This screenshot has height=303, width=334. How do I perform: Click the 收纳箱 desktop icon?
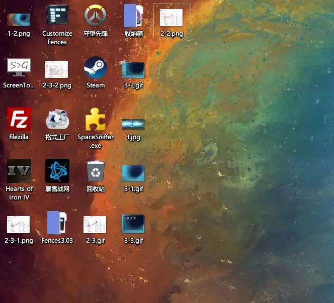pos(133,17)
